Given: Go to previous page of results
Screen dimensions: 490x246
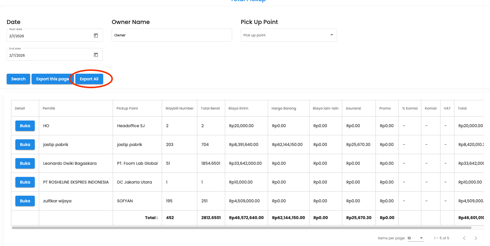Looking at the screenshot, I should [464, 238].
